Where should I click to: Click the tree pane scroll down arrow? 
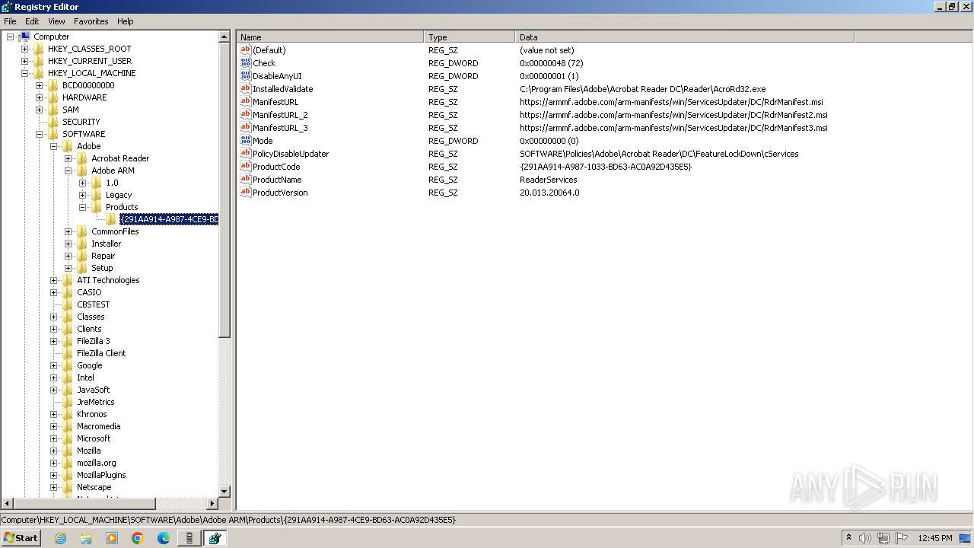click(224, 492)
